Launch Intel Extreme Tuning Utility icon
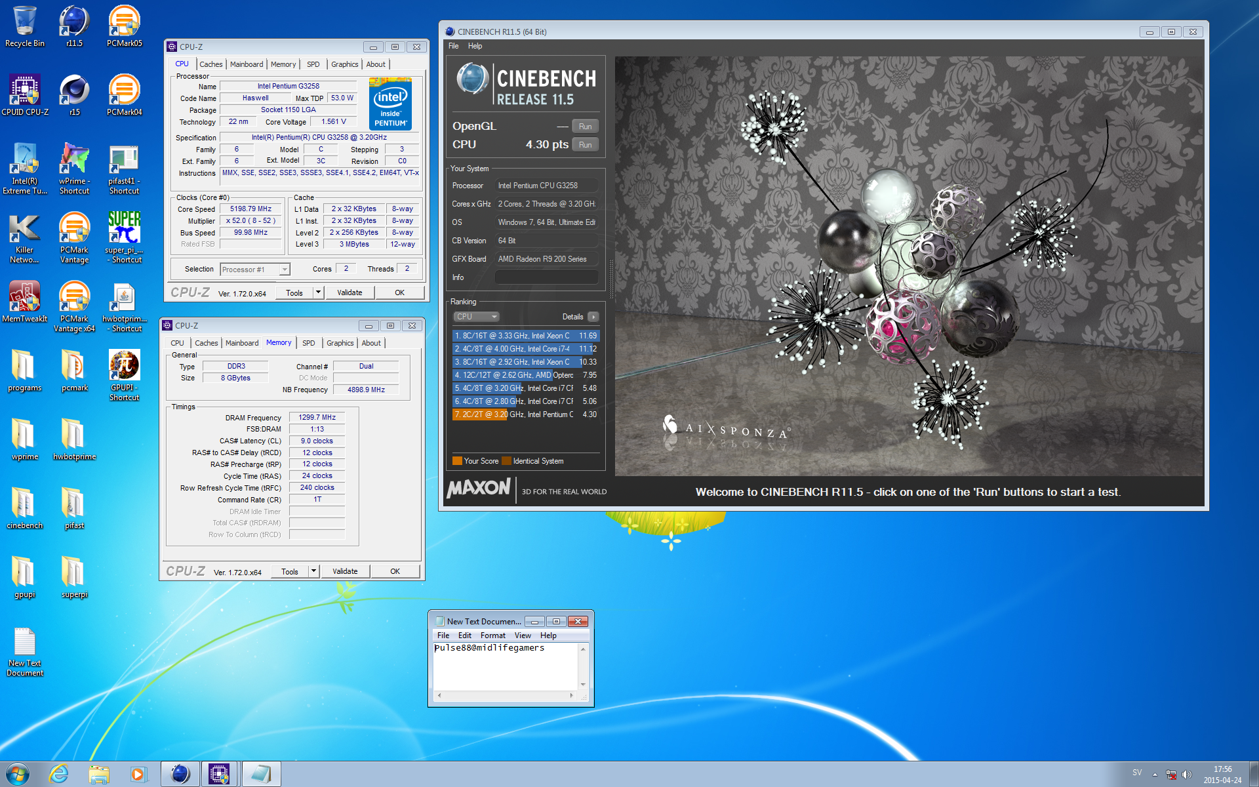This screenshot has width=1259, height=787. 25,169
